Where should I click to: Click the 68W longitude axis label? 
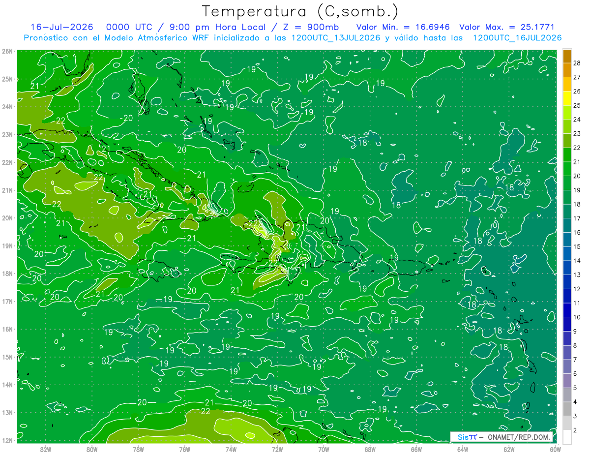[x=370, y=449]
